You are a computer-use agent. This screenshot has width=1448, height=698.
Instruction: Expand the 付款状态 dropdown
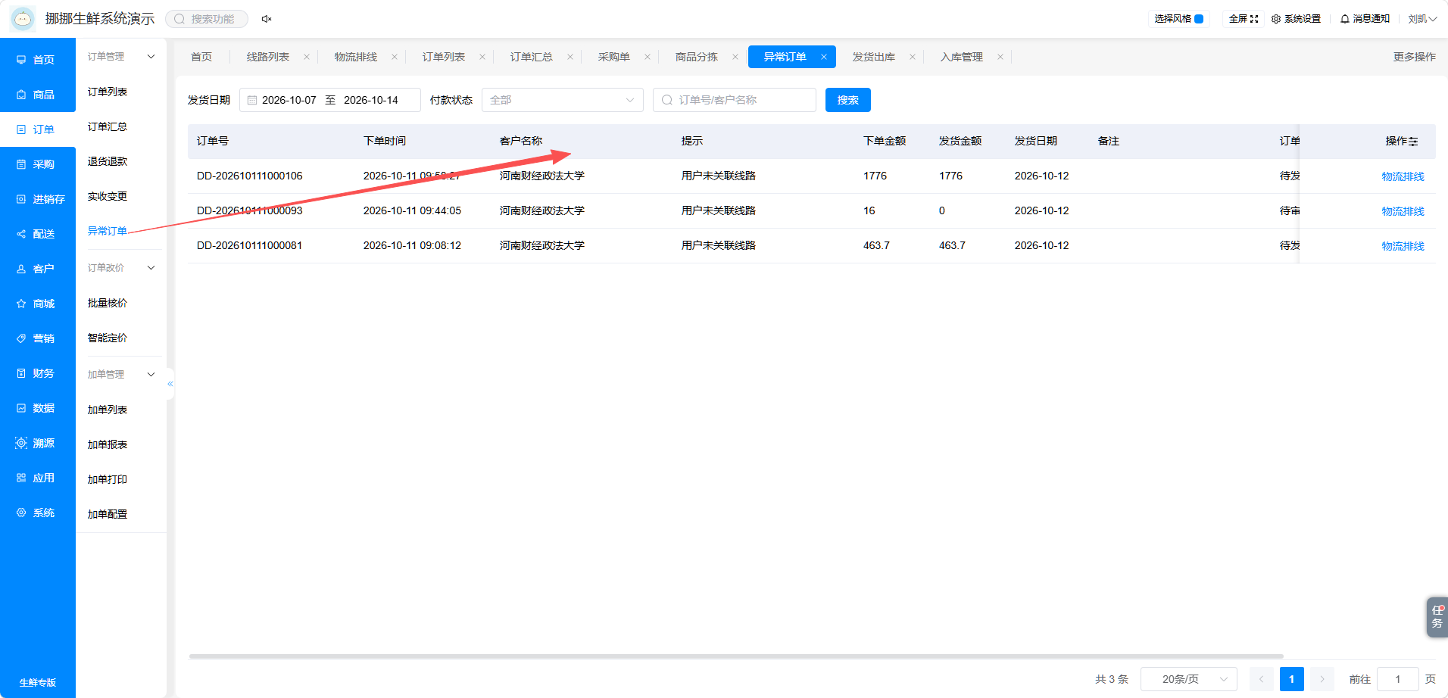(x=563, y=100)
